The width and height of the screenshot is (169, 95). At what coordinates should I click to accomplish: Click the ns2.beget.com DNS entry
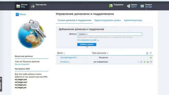point(21,82)
